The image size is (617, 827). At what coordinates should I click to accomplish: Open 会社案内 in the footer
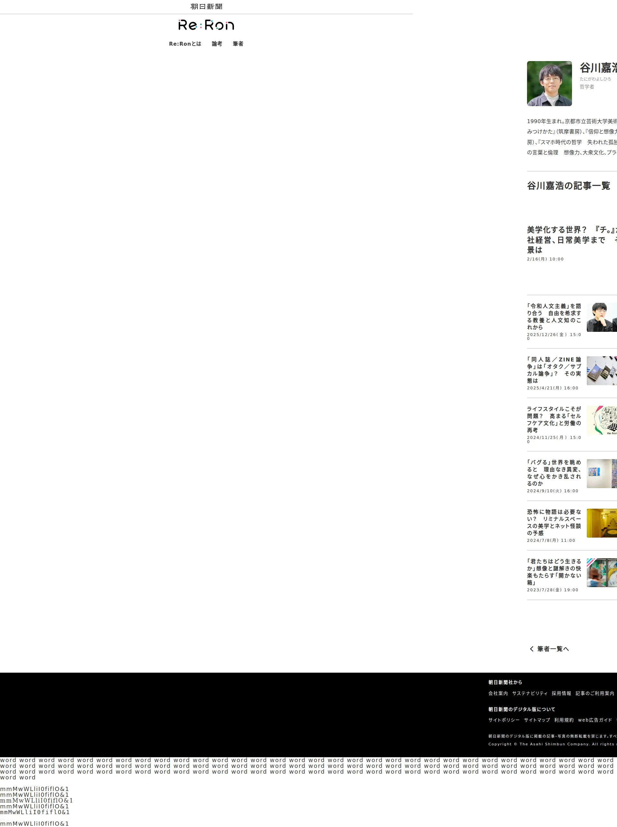[x=498, y=693]
